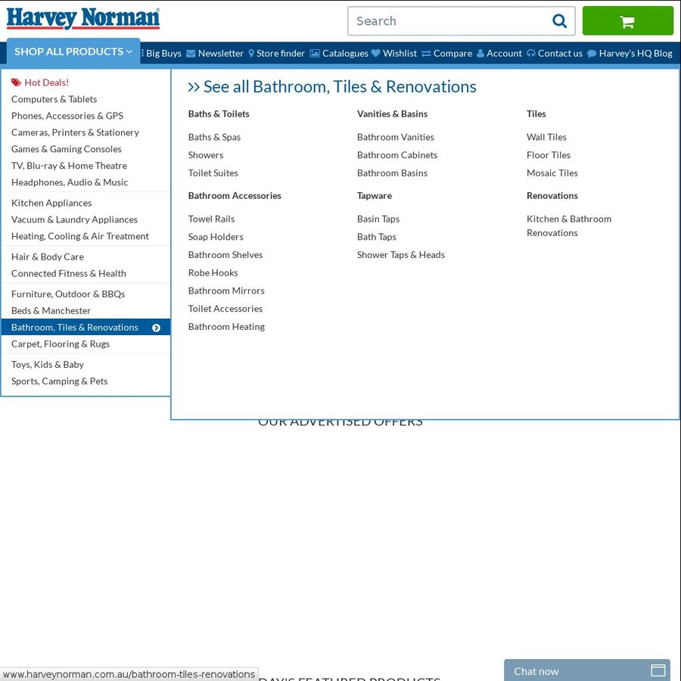Click the Newsletter envelope icon
Screen dimensions: 681x681
click(191, 53)
